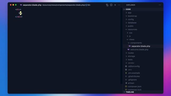Click the word hey in the editor

[21, 13]
